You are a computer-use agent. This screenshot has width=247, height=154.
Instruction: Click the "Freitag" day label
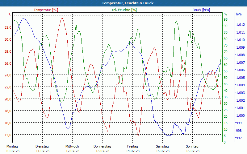(x=132, y=146)
